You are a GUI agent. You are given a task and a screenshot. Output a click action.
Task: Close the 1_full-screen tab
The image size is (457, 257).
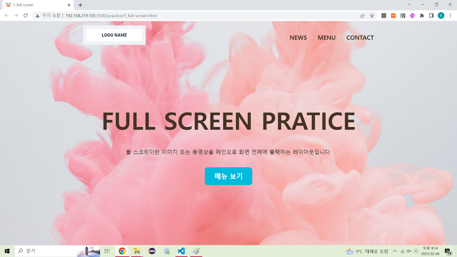(69, 5)
